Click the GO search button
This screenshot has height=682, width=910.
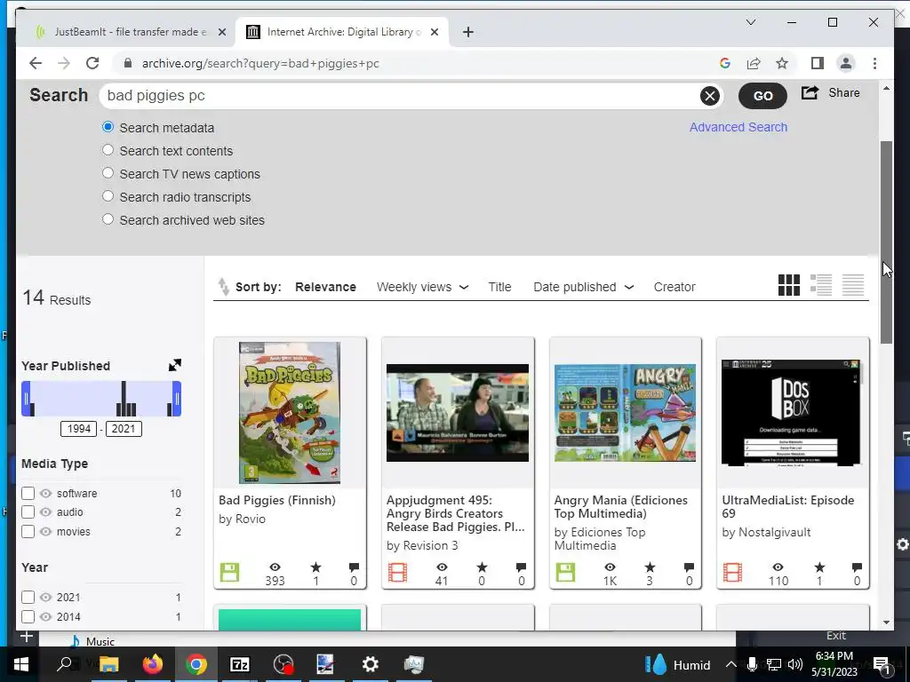click(762, 96)
